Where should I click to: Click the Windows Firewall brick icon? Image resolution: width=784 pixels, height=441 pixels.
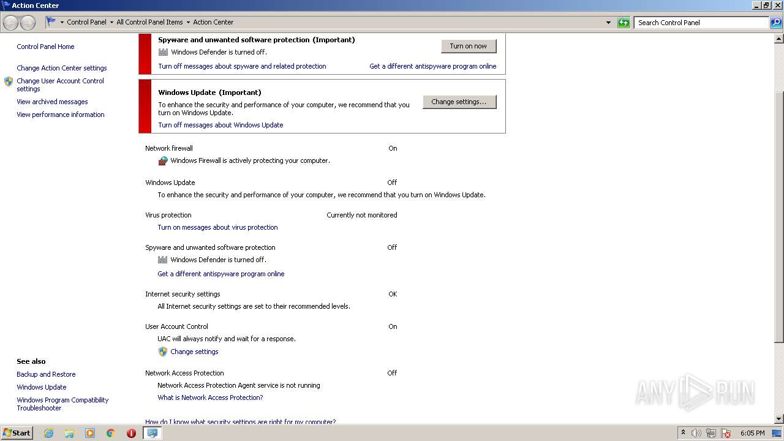coord(163,161)
